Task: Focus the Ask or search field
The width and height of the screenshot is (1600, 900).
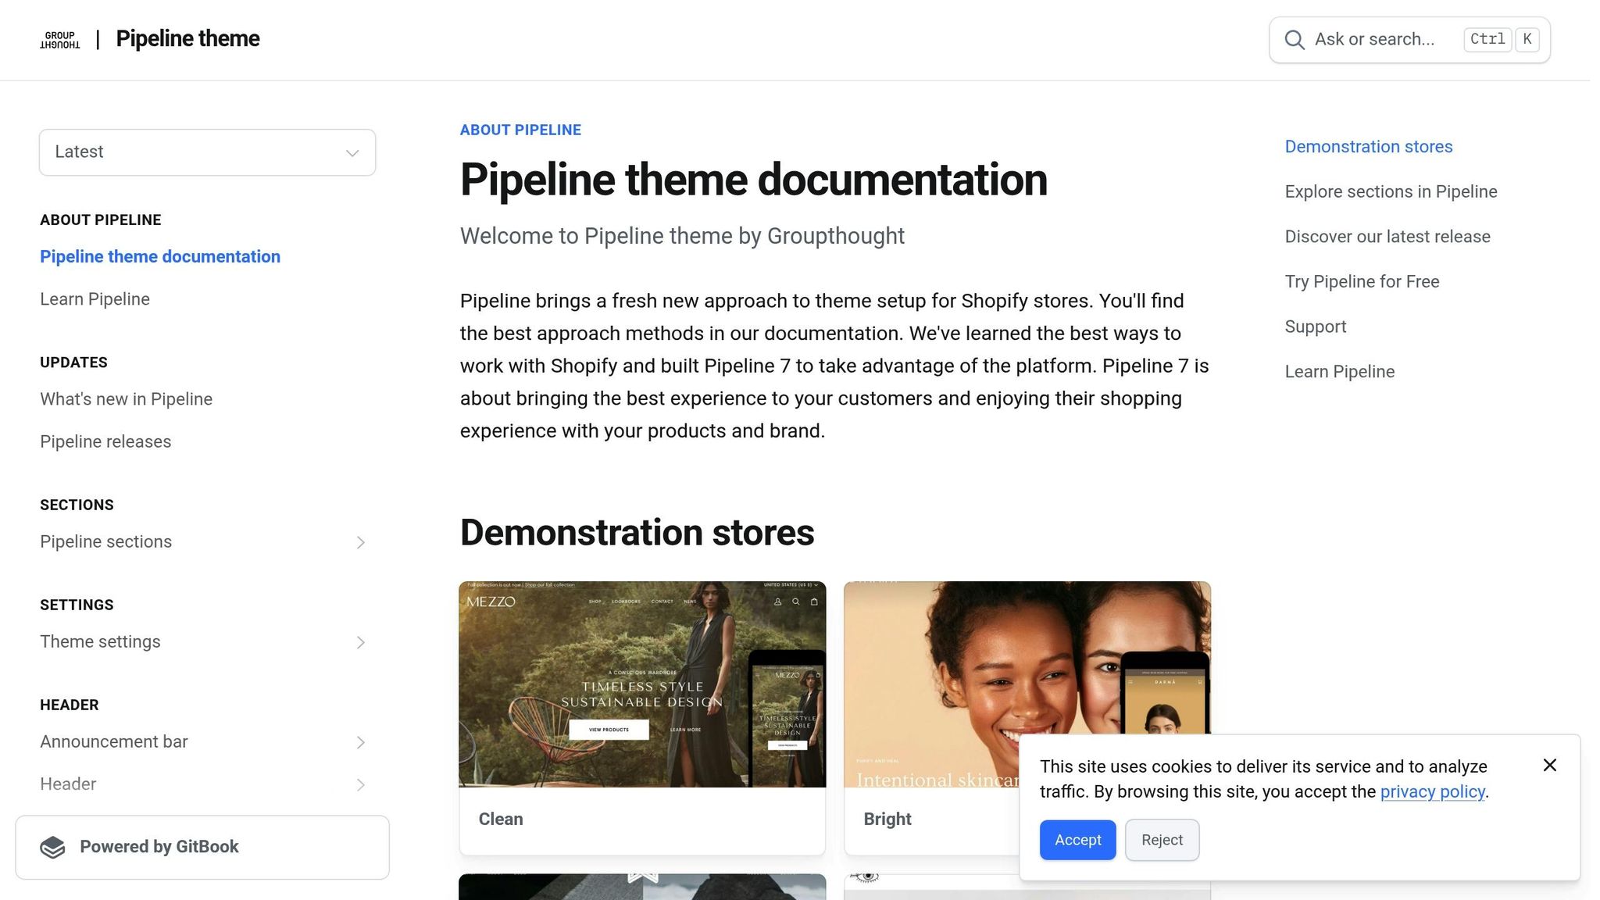Action: coord(1409,40)
